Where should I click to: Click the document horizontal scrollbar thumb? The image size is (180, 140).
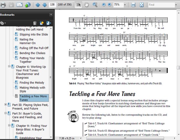coord(125,138)
